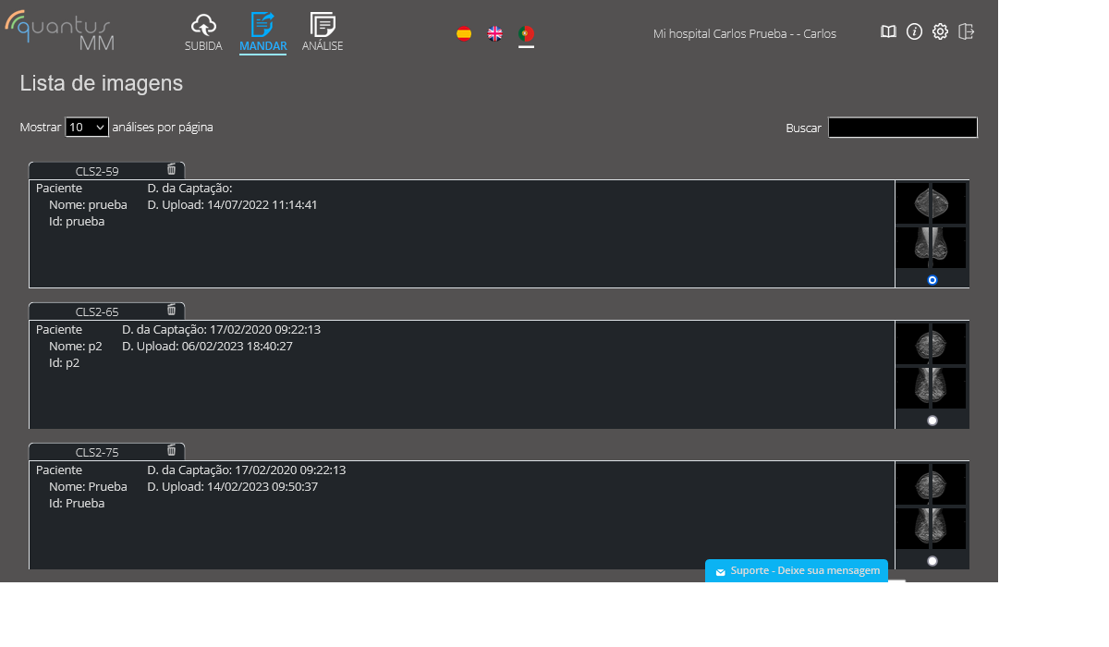1109x647 pixels.
Task: Click the 'Lista de imagens' heading
Action: coord(102,83)
